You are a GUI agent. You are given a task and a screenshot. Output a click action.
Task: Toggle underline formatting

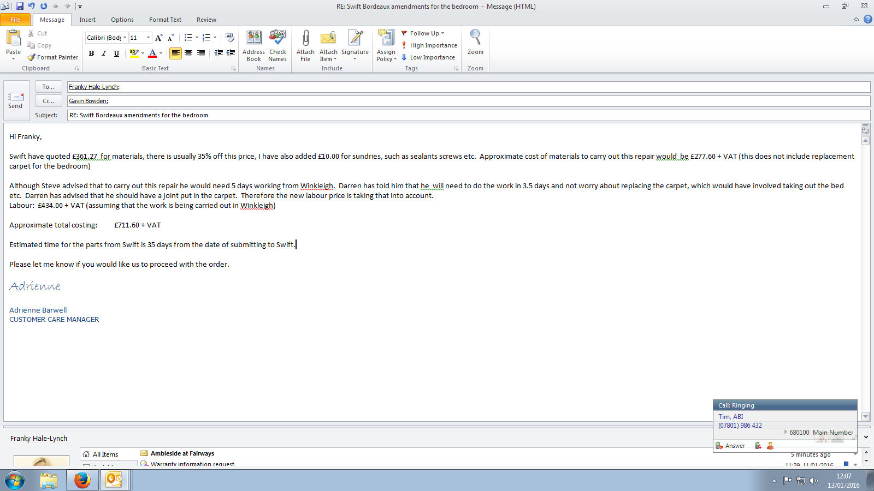116,53
